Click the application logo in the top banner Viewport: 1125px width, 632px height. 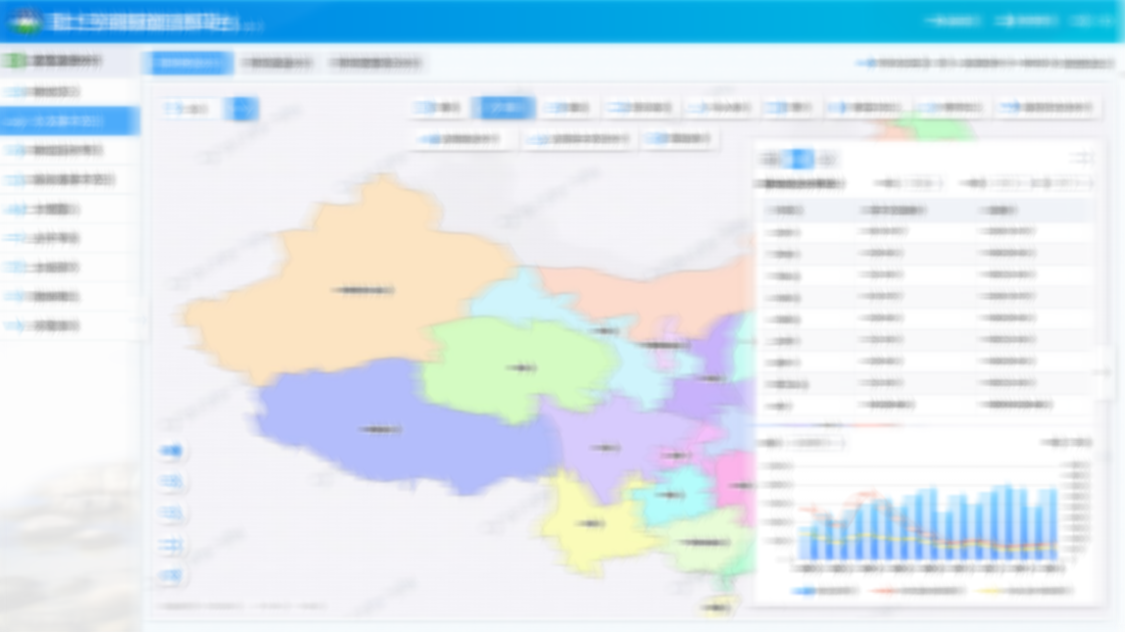click(x=24, y=18)
